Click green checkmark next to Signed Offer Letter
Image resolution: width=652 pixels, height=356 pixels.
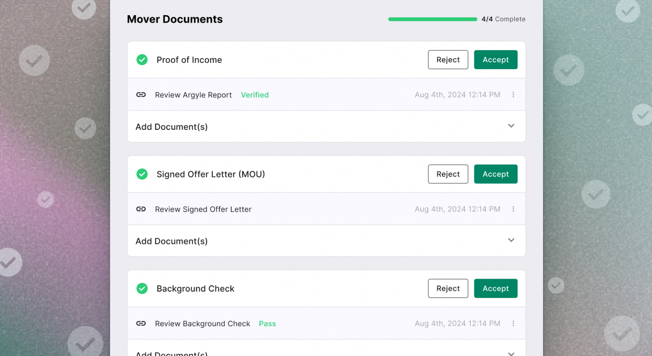click(x=142, y=174)
